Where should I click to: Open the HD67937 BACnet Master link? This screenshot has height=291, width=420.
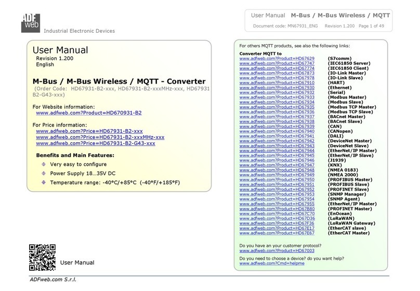(277, 117)
